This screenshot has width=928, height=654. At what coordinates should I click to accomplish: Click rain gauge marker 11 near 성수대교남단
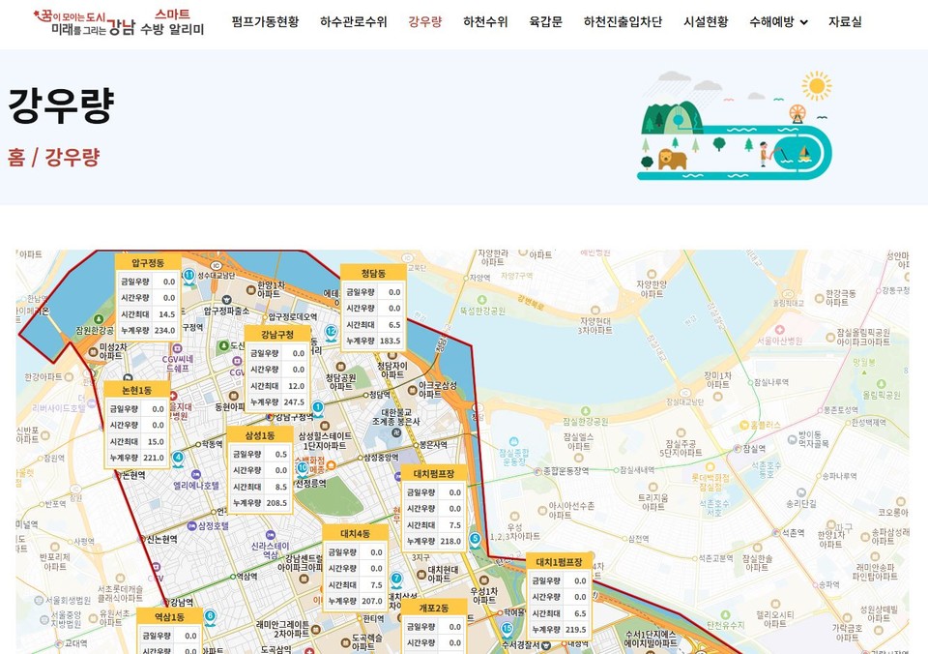point(188,275)
